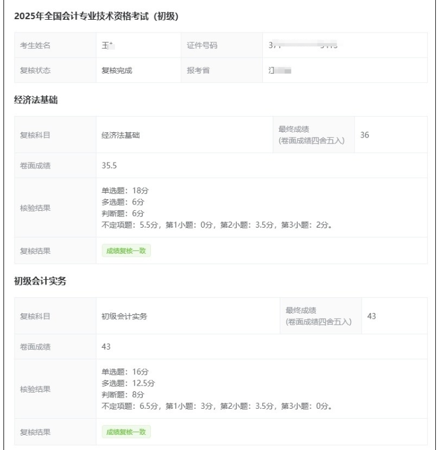Select the final score 36
437x450 pixels.
pyautogui.click(x=364, y=135)
